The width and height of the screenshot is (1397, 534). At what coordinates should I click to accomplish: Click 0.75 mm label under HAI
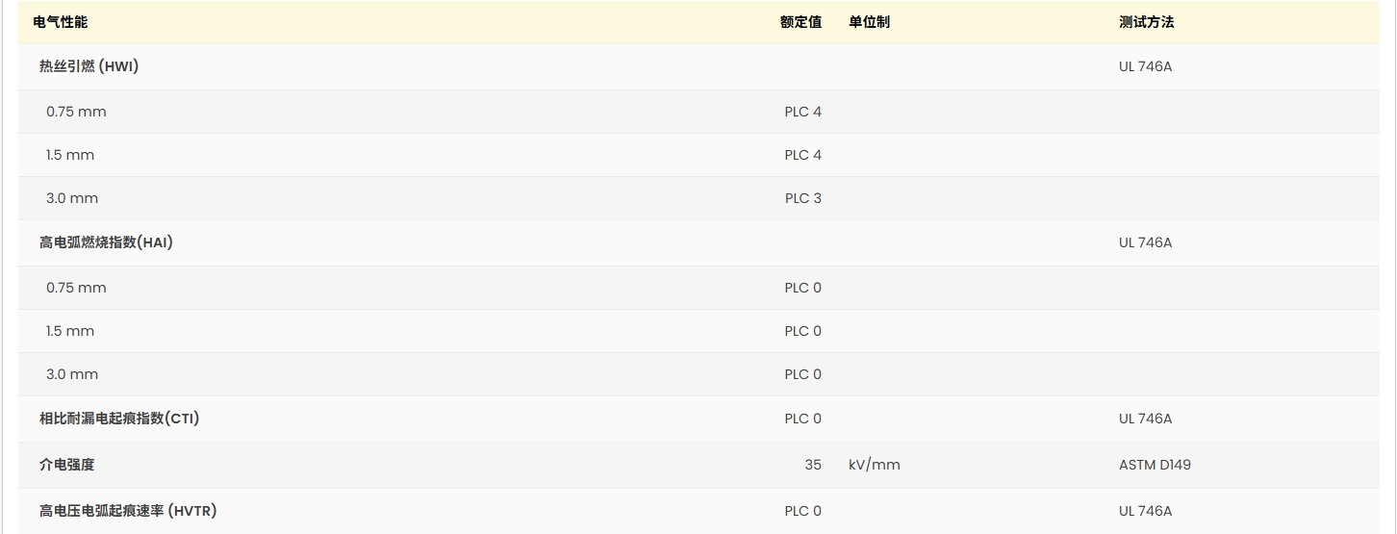pyautogui.click(x=76, y=288)
